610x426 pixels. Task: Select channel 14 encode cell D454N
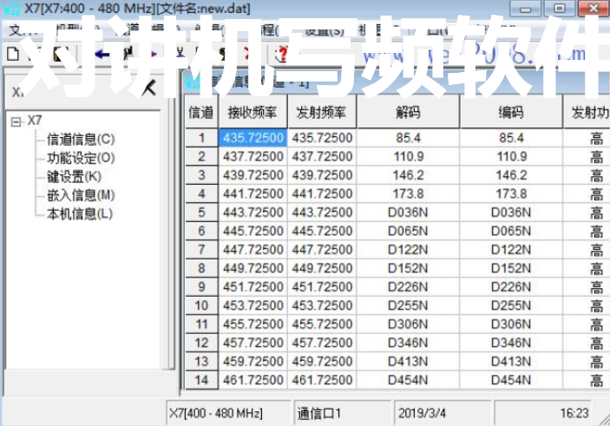pyautogui.click(x=511, y=380)
